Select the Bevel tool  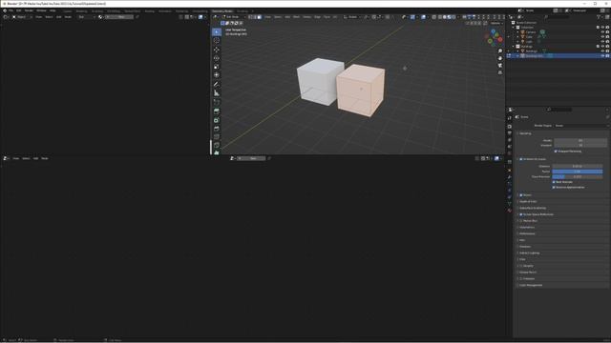tap(217, 129)
